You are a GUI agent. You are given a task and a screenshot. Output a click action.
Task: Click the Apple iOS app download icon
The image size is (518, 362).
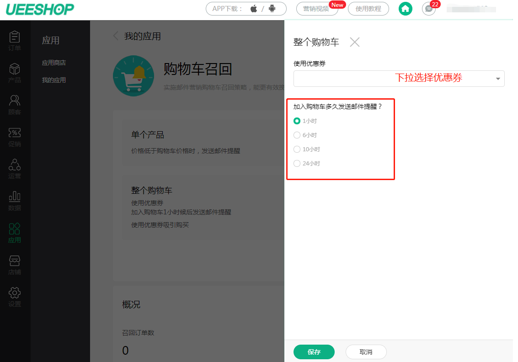coord(254,9)
